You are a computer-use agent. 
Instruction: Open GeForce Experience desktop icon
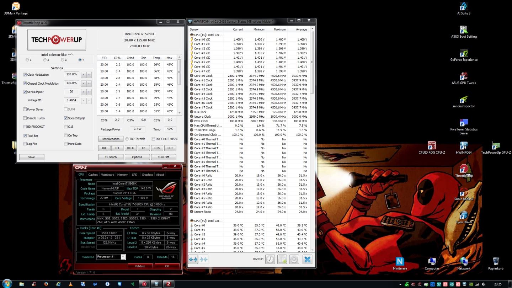(464, 55)
